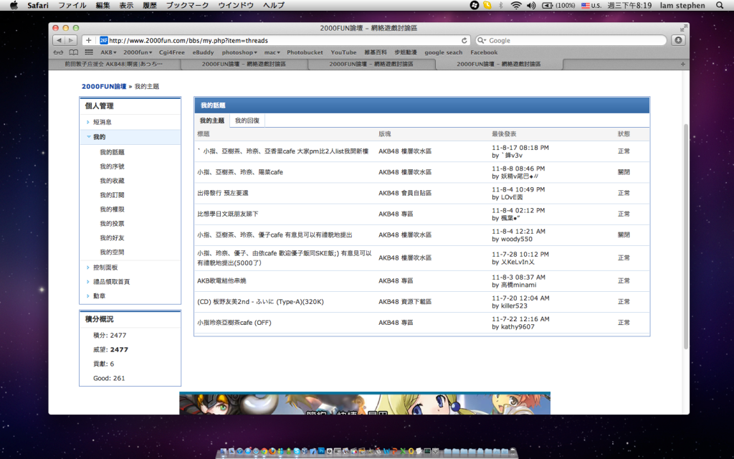Click the Spotlight magnifier in the menu bar
The height and width of the screenshot is (459, 734).
pos(720,5)
